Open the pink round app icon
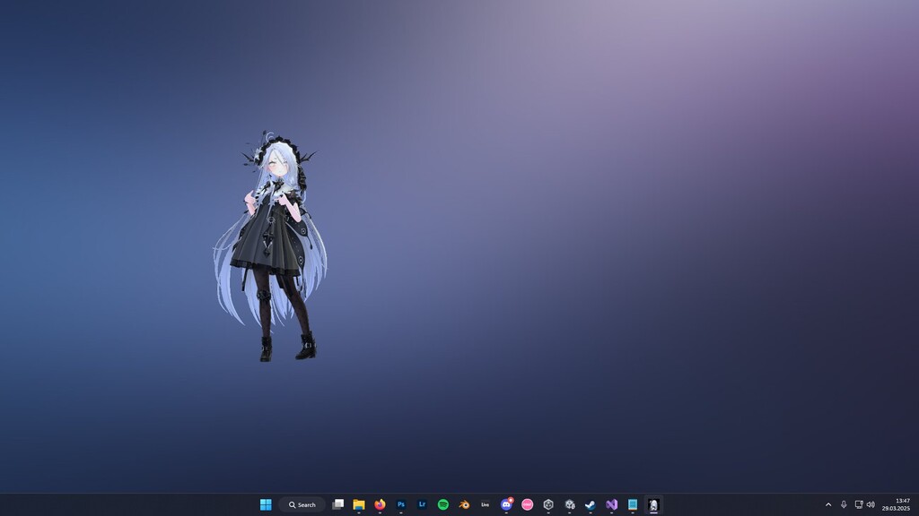 click(528, 504)
